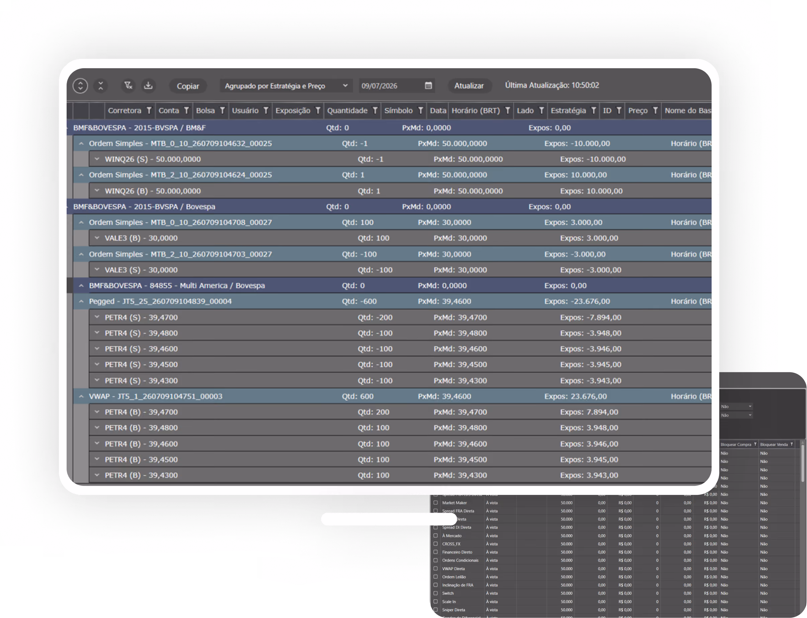Click the Atualizar button
This screenshot has width=807, height=618.
[469, 86]
